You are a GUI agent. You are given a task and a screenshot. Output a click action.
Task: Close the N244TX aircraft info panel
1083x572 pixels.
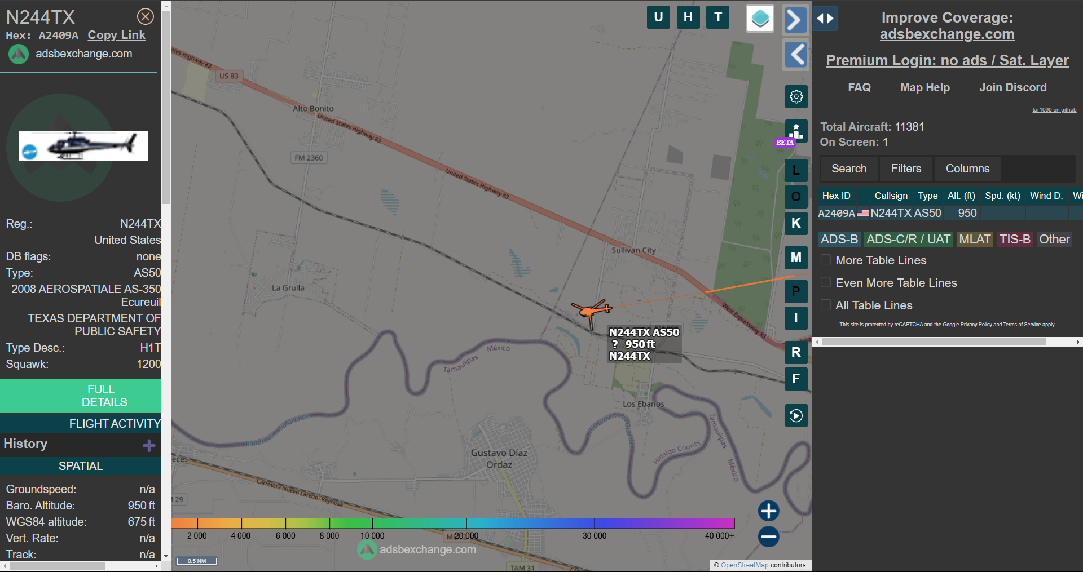coord(146,17)
